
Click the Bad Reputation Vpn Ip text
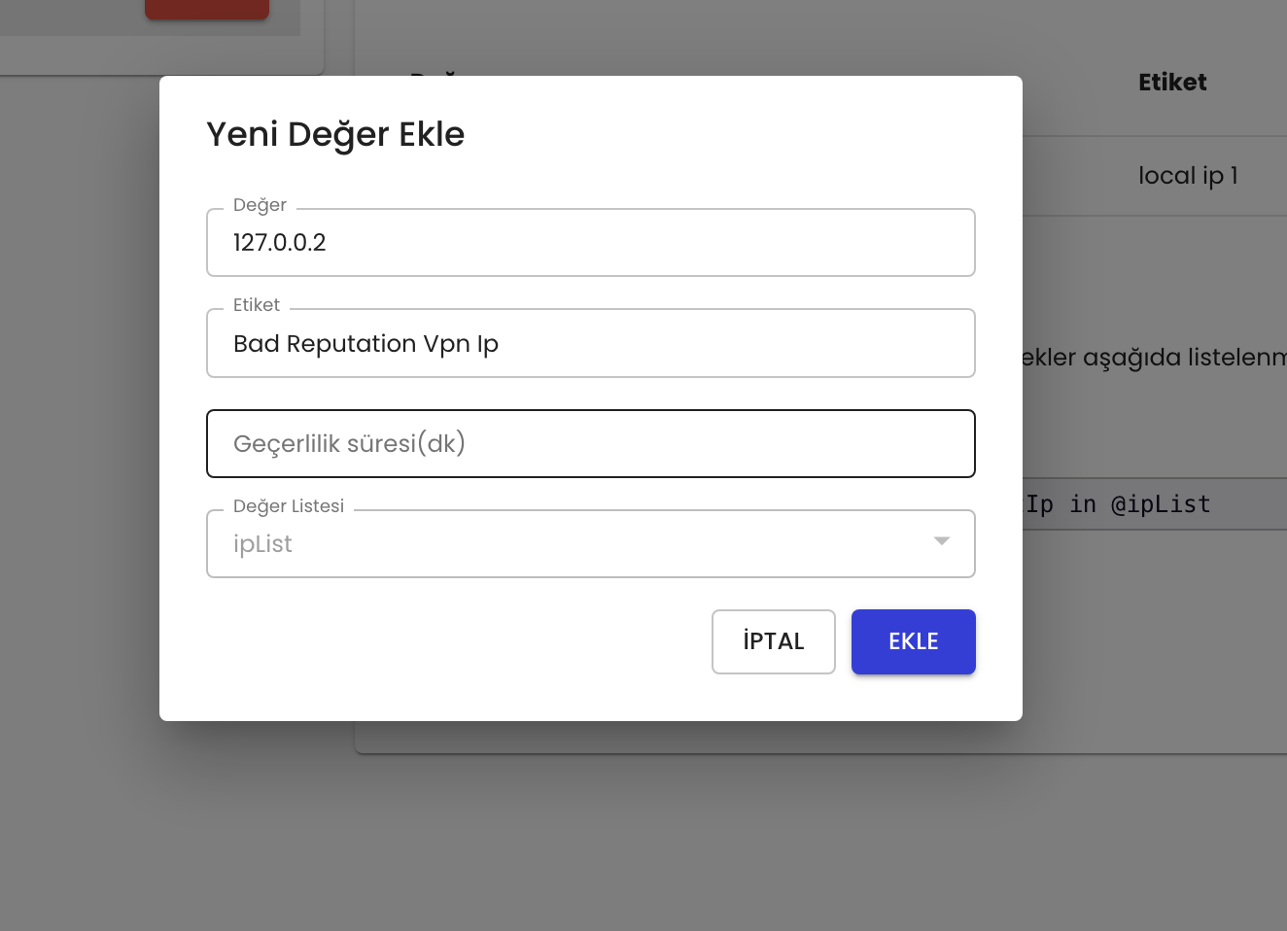click(x=365, y=344)
